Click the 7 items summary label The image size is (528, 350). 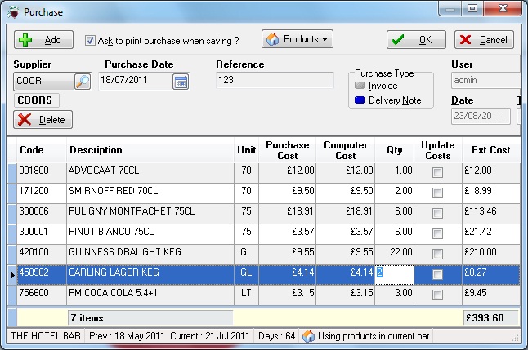tap(150, 317)
